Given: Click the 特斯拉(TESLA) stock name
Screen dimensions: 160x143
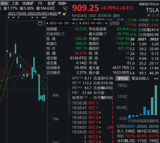Looking at the screenshot, I should coord(149,4).
